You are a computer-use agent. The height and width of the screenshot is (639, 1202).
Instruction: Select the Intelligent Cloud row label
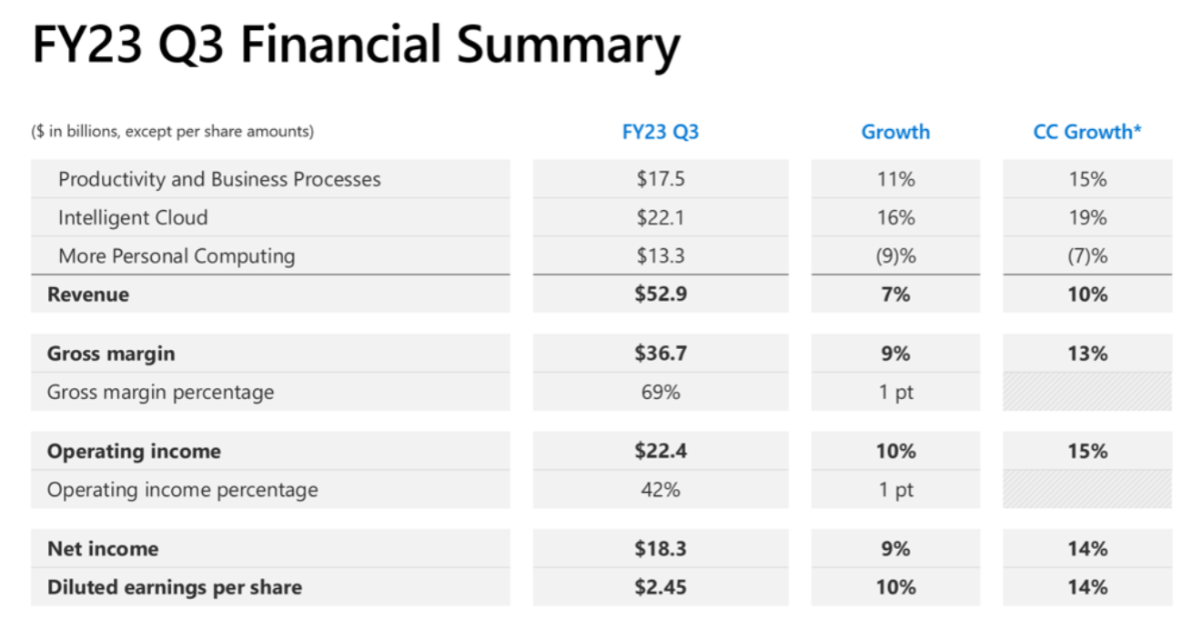tap(133, 218)
